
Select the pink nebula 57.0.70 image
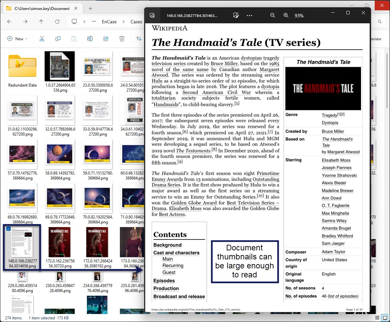pos(22,154)
